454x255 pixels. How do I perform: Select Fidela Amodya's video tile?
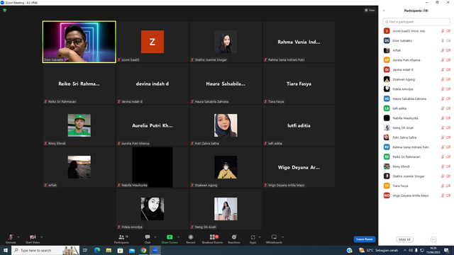[x=153, y=209]
